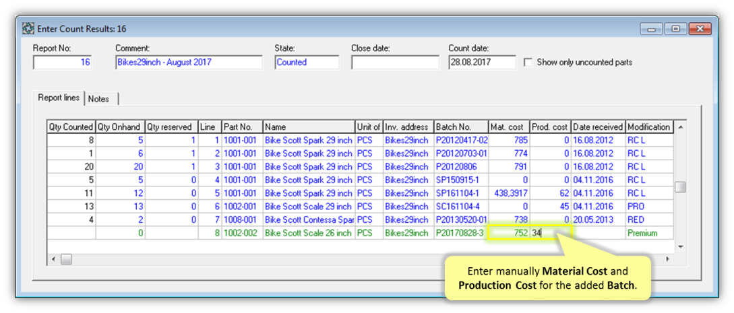Screen dimensions: 734x313
Task: Select batch cell SC161104-4
Action: (461, 206)
